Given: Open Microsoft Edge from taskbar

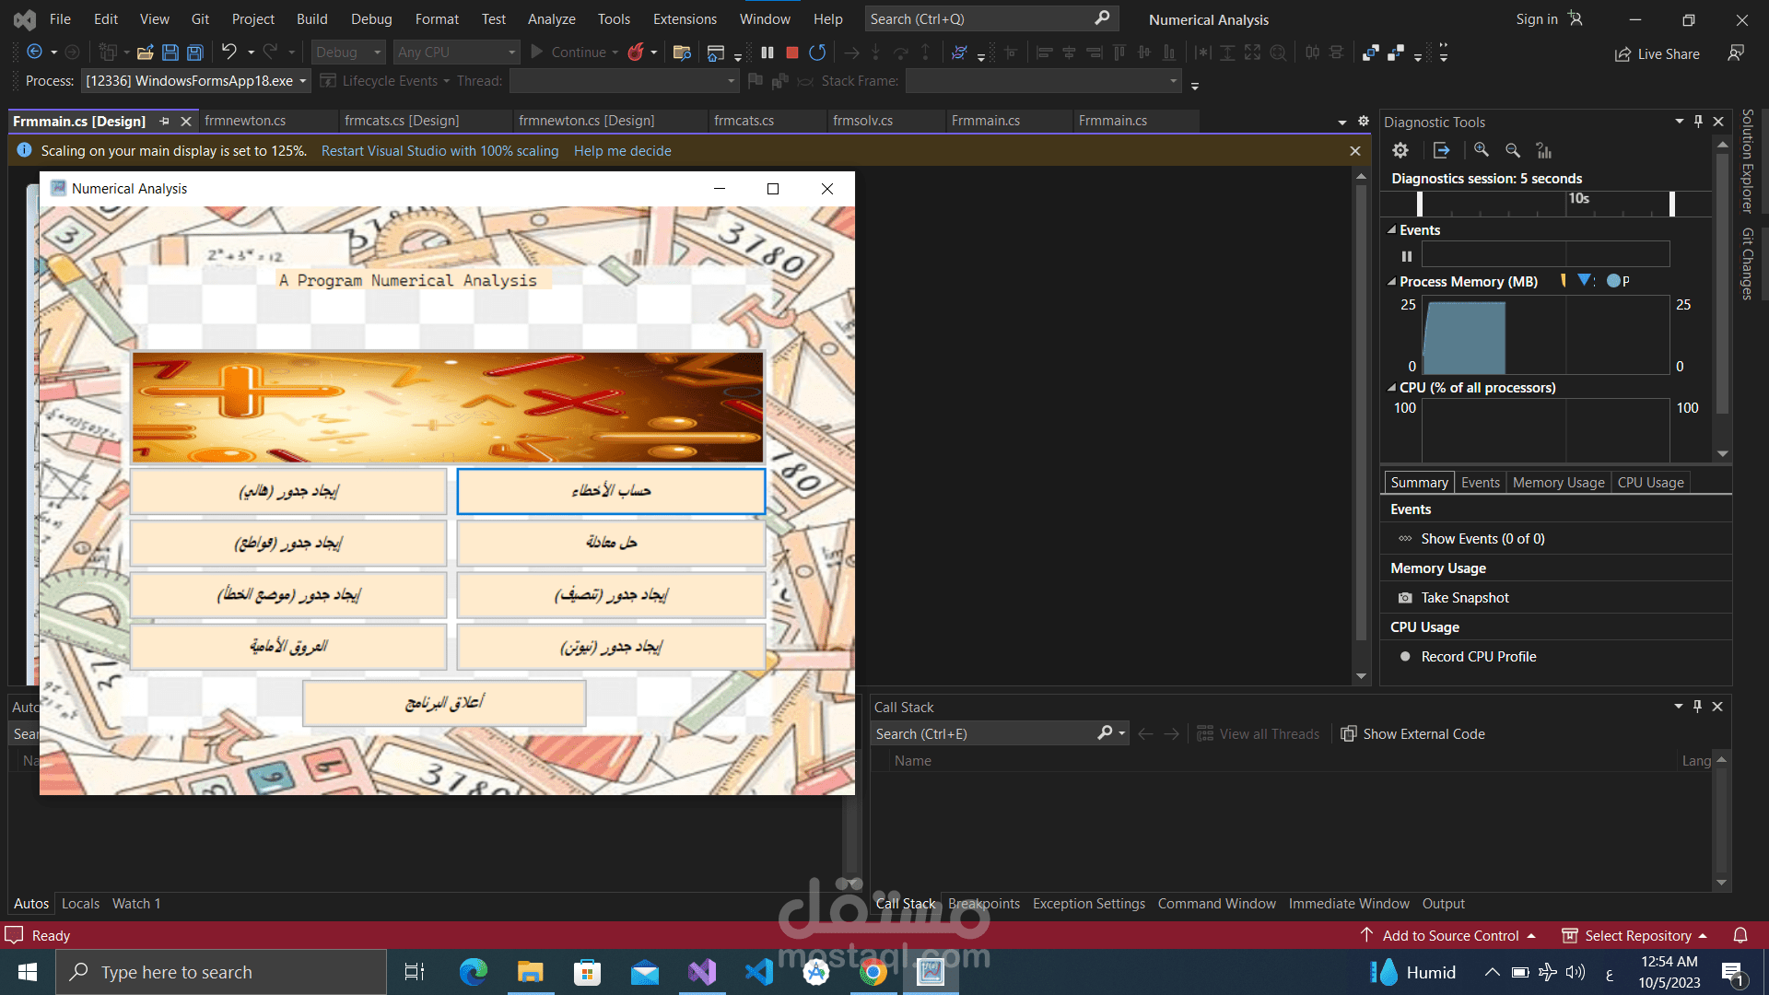Looking at the screenshot, I should [474, 972].
